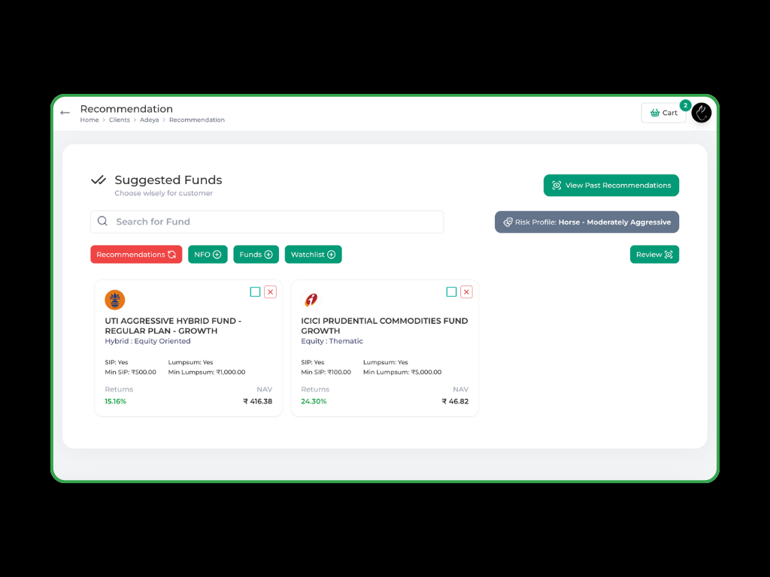Tick the UTI Aggressive Hybrid Fund checkbox
The width and height of the screenshot is (770, 577).
[x=256, y=292]
